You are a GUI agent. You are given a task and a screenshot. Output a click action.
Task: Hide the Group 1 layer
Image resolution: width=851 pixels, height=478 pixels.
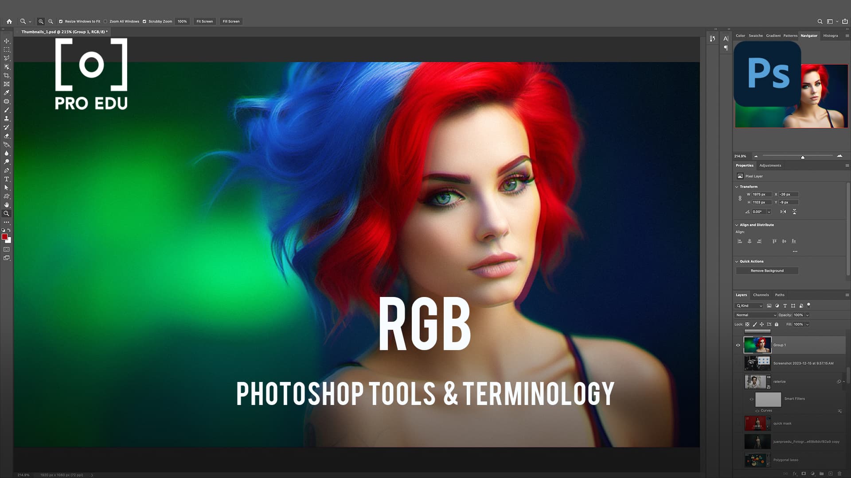(737, 345)
